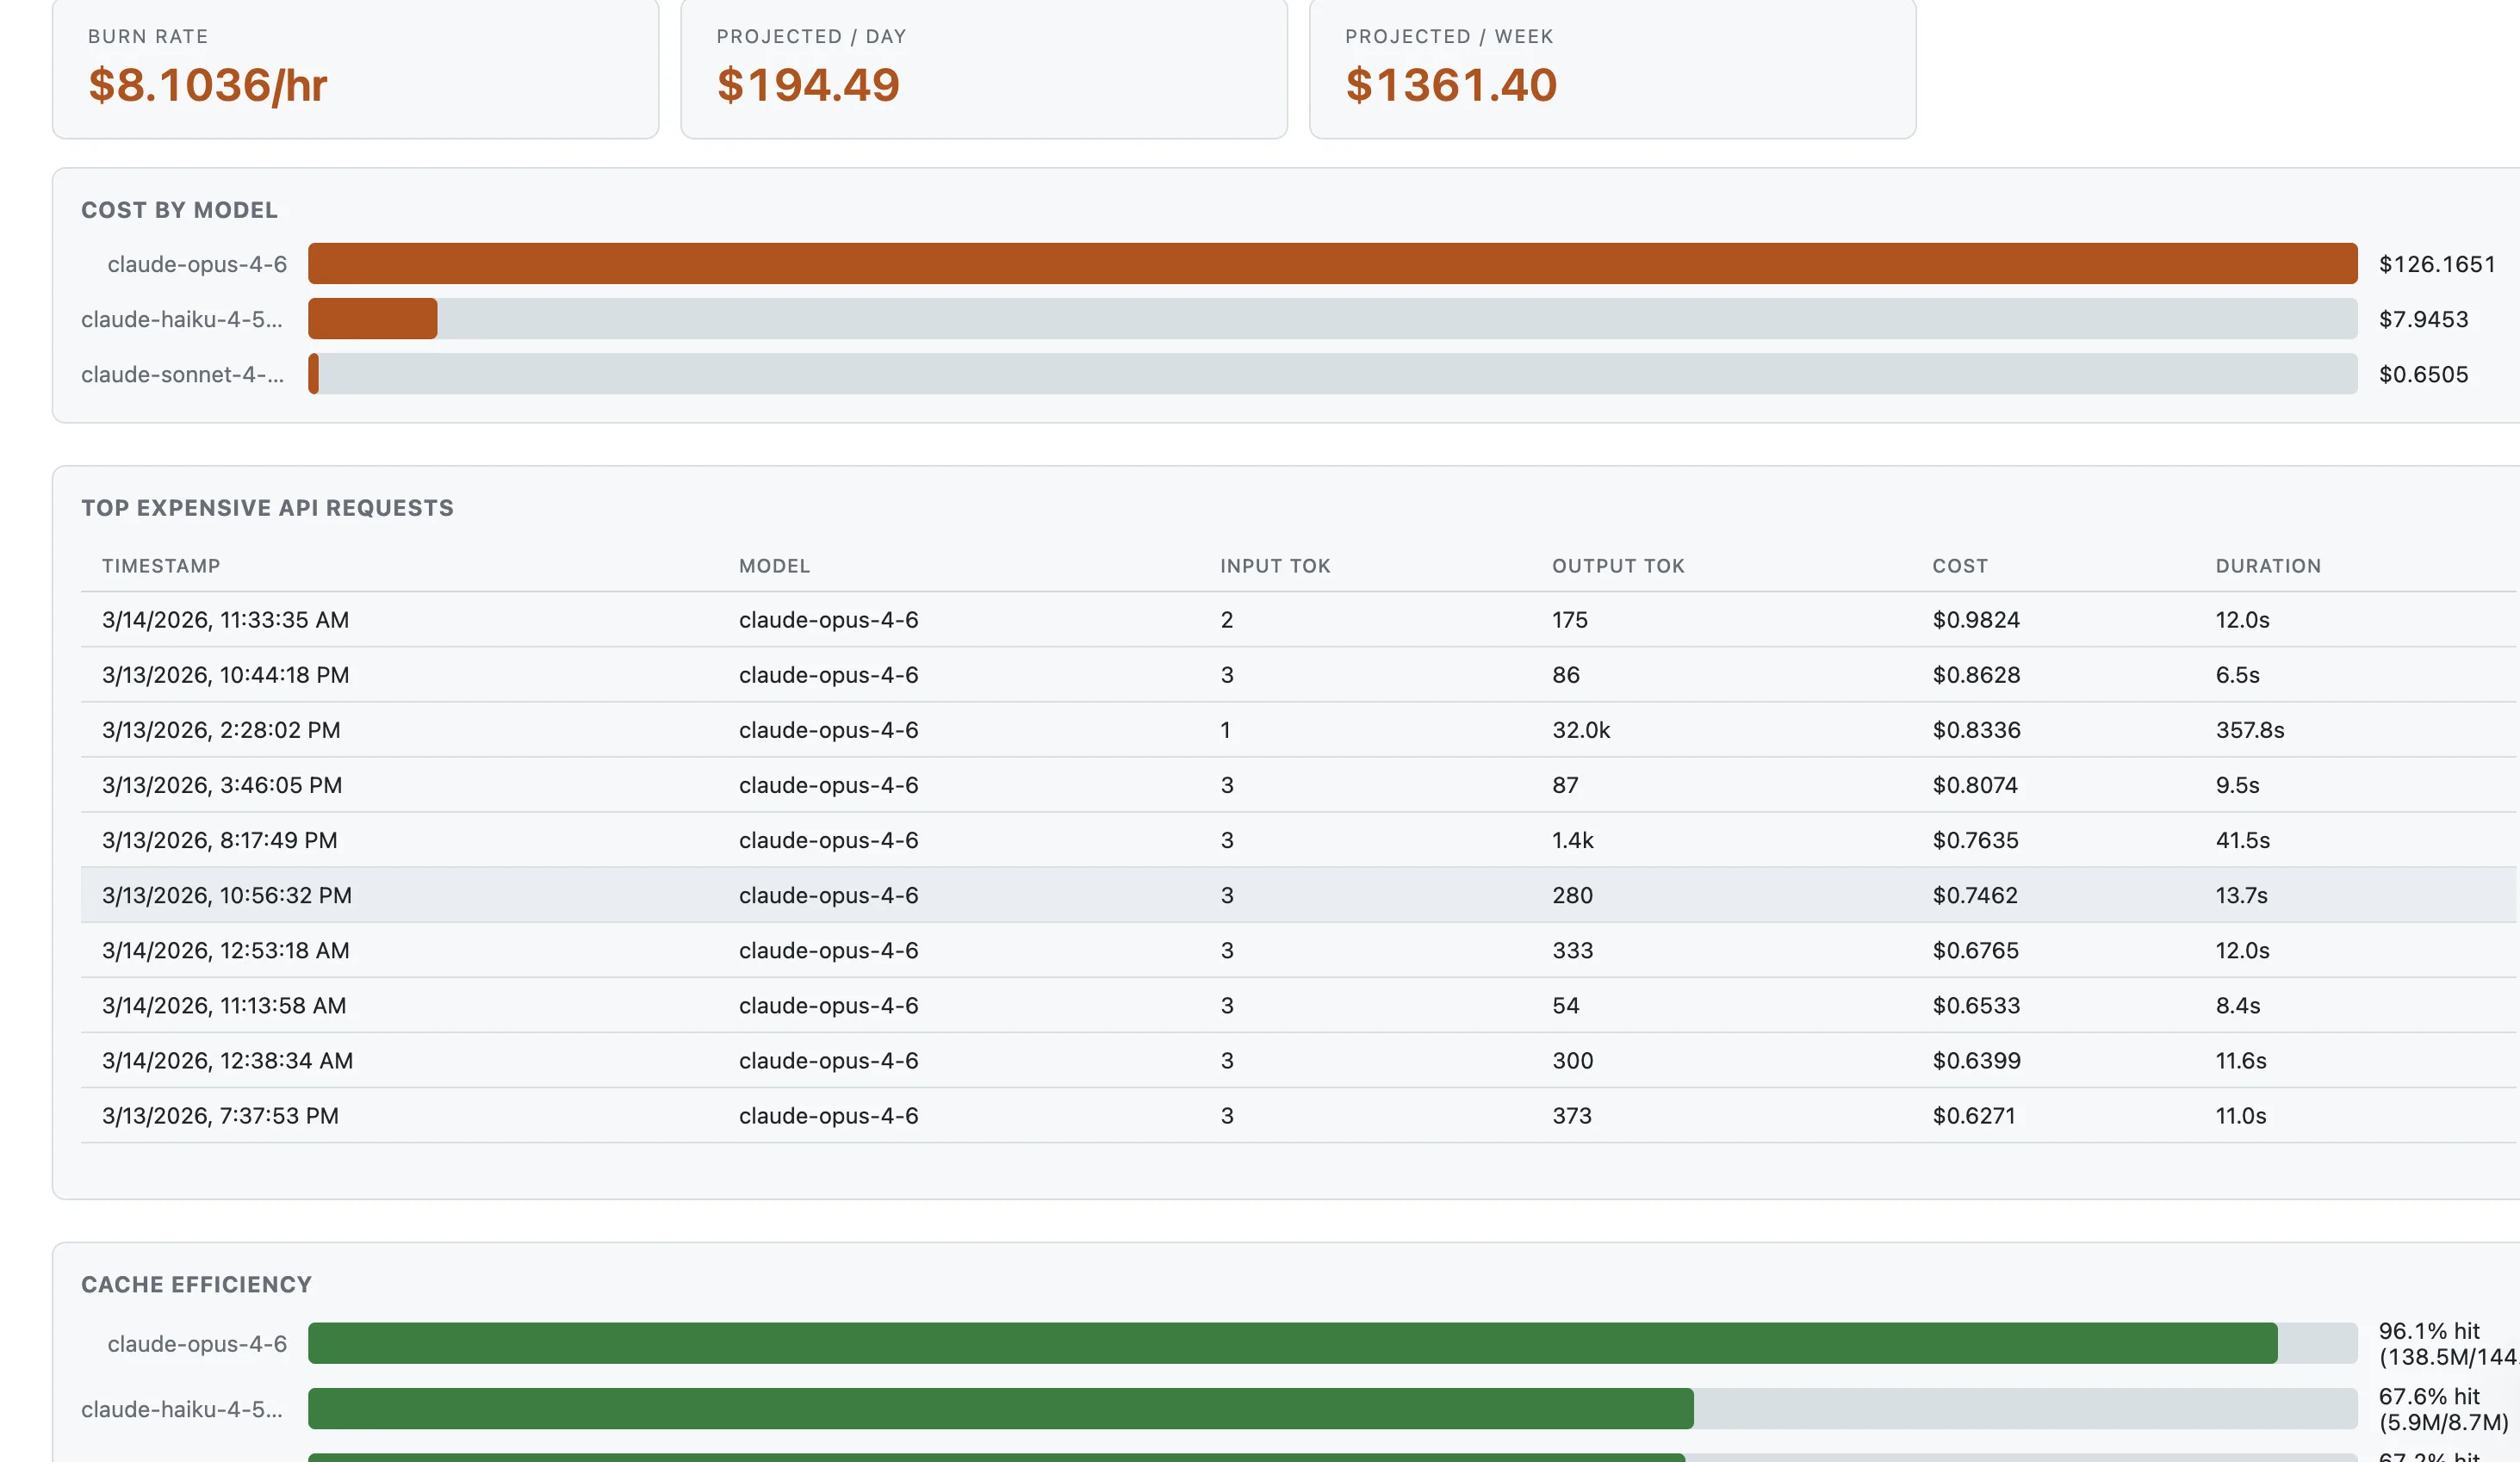The height and width of the screenshot is (1462, 2520).
Task: Sort the table by the TIMESTAMP column
Action: coord(161,565)
